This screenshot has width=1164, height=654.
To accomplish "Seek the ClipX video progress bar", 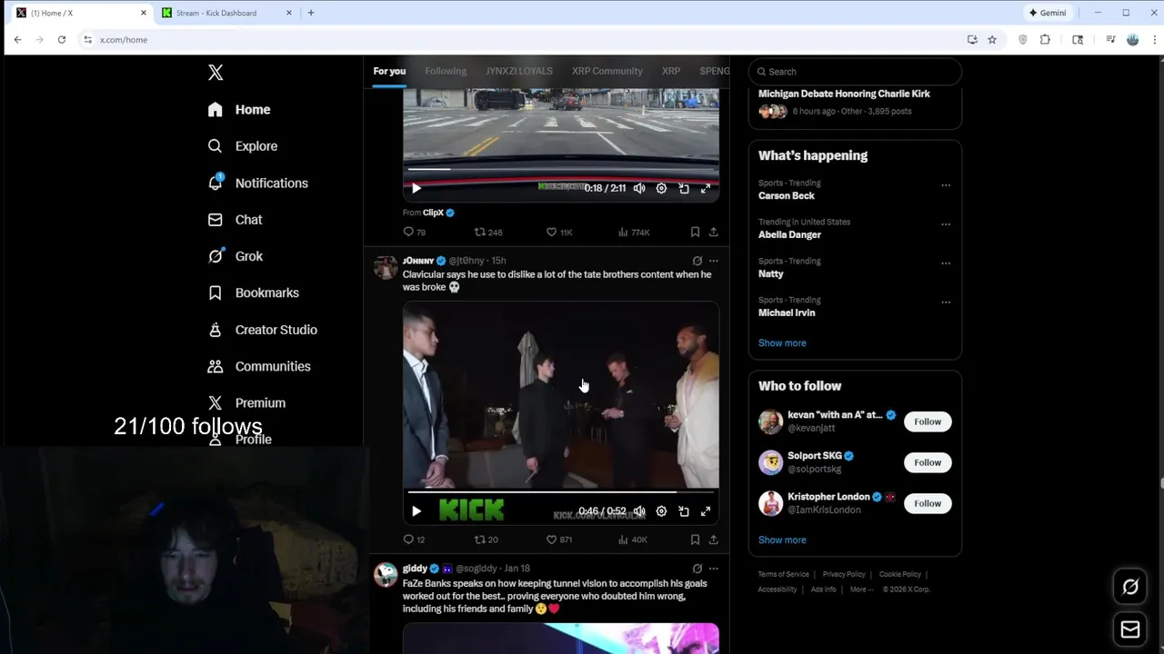I will click(560, 169).
